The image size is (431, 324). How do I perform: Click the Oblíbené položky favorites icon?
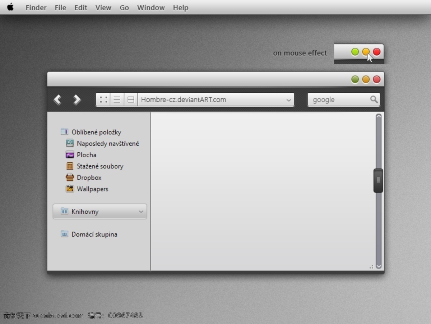pyautogui.click(x=64, y=131)
